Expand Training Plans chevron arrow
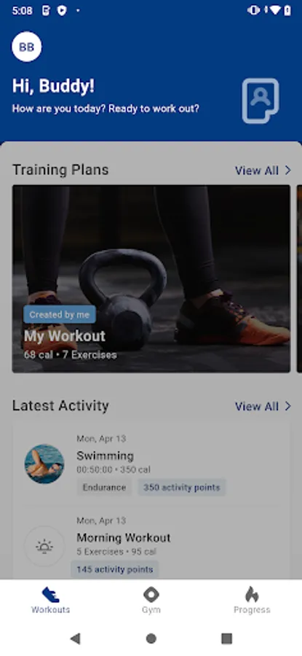Image resolution: width=302 pixels, height=656 pixels. [287, 171]
